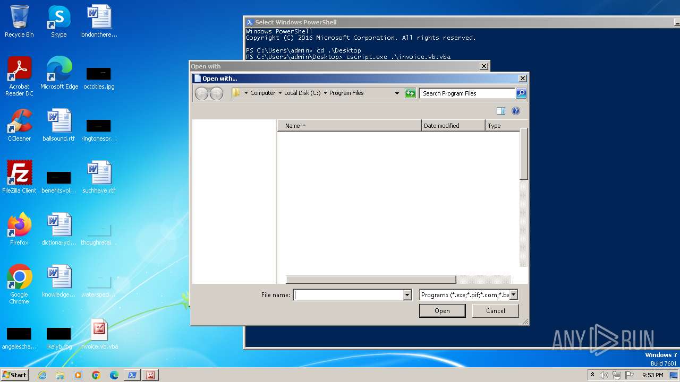Open the Start menu
Screen dimensions: 680x382
click(x=14, y=375)
